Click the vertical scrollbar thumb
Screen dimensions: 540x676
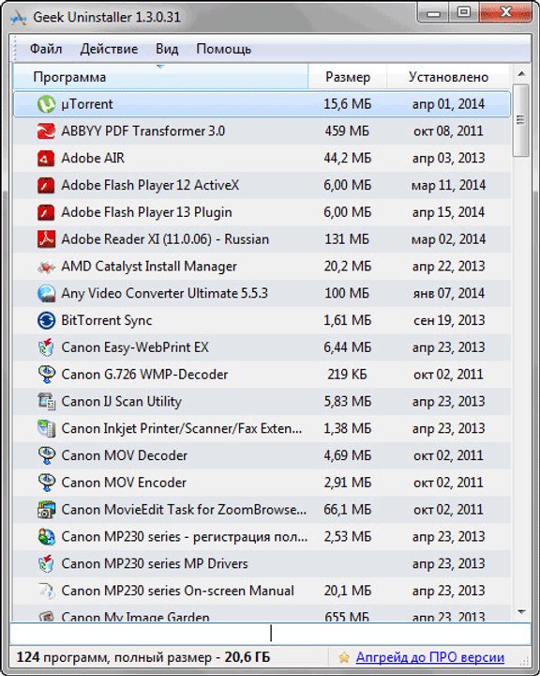pyautogui.click(x=521, y=120)
